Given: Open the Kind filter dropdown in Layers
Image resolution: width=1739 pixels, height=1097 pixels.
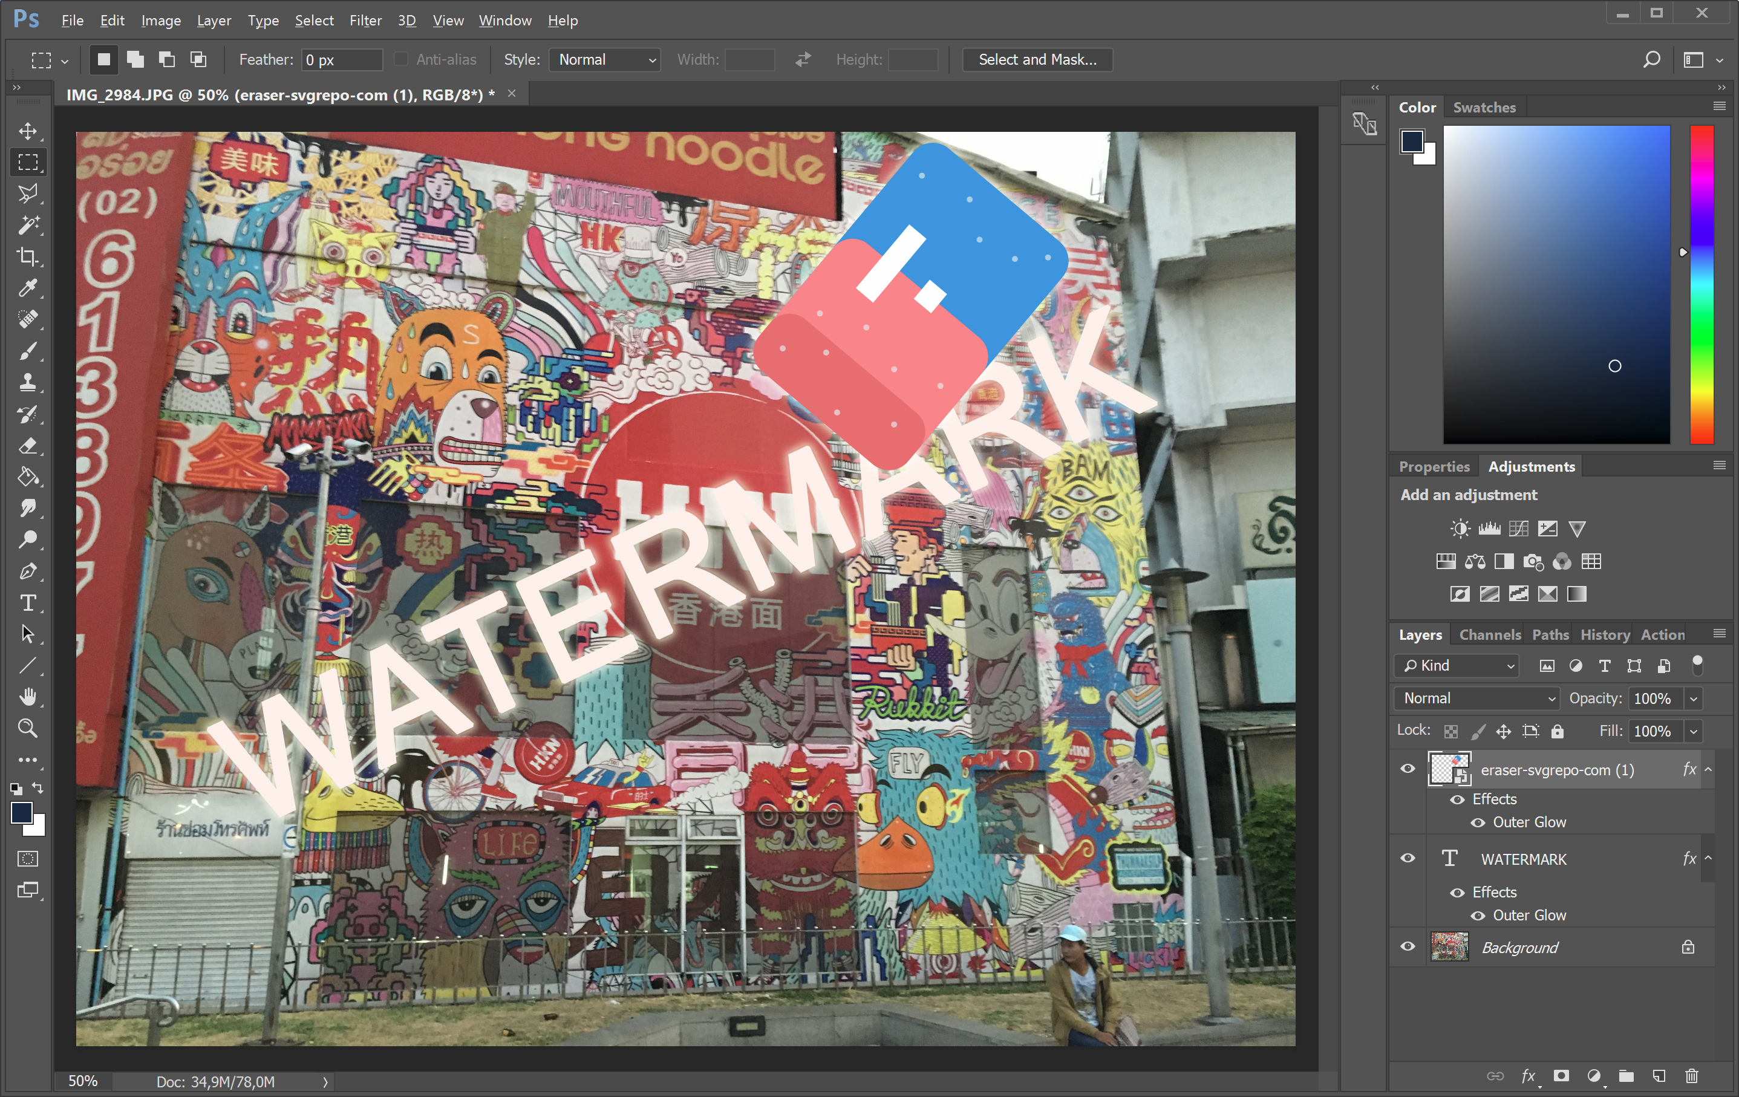Looking at the screenshot, I should point(1457,666).
